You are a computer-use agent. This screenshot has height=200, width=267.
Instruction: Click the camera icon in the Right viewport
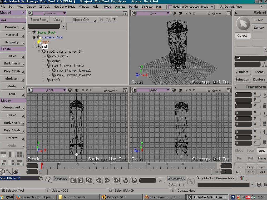click(174, 90)
